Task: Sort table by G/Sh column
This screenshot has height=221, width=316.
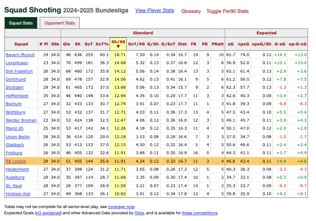Action: [153, 44]
